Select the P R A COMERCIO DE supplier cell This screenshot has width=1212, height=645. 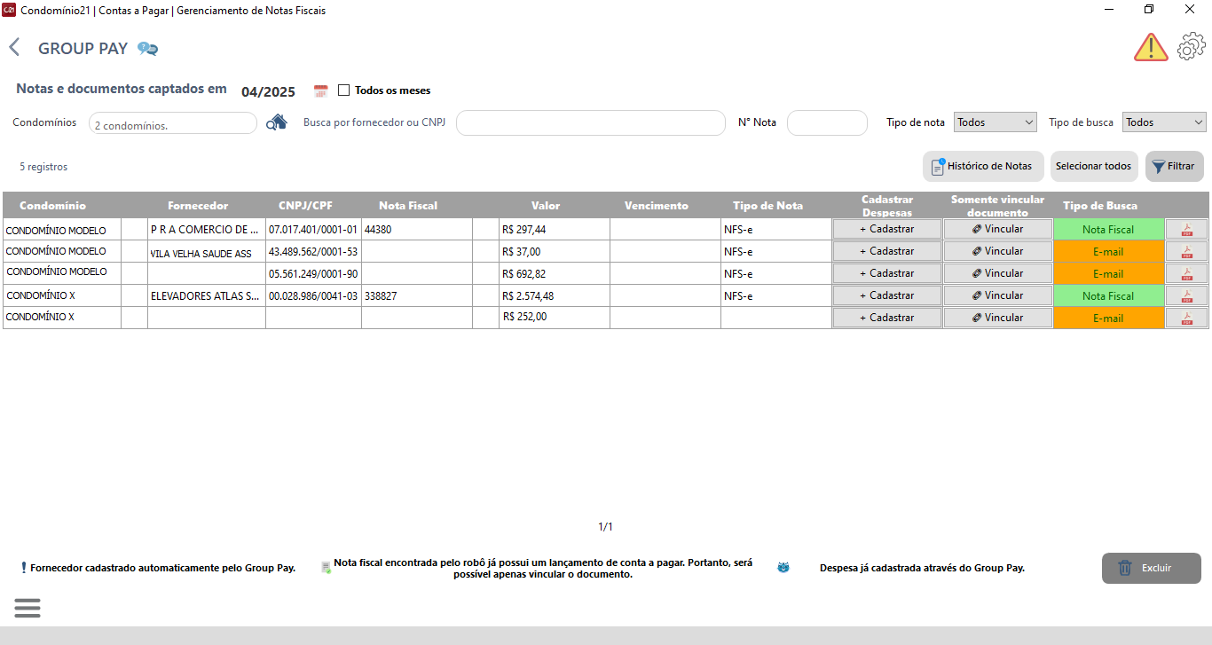point(207,229)
